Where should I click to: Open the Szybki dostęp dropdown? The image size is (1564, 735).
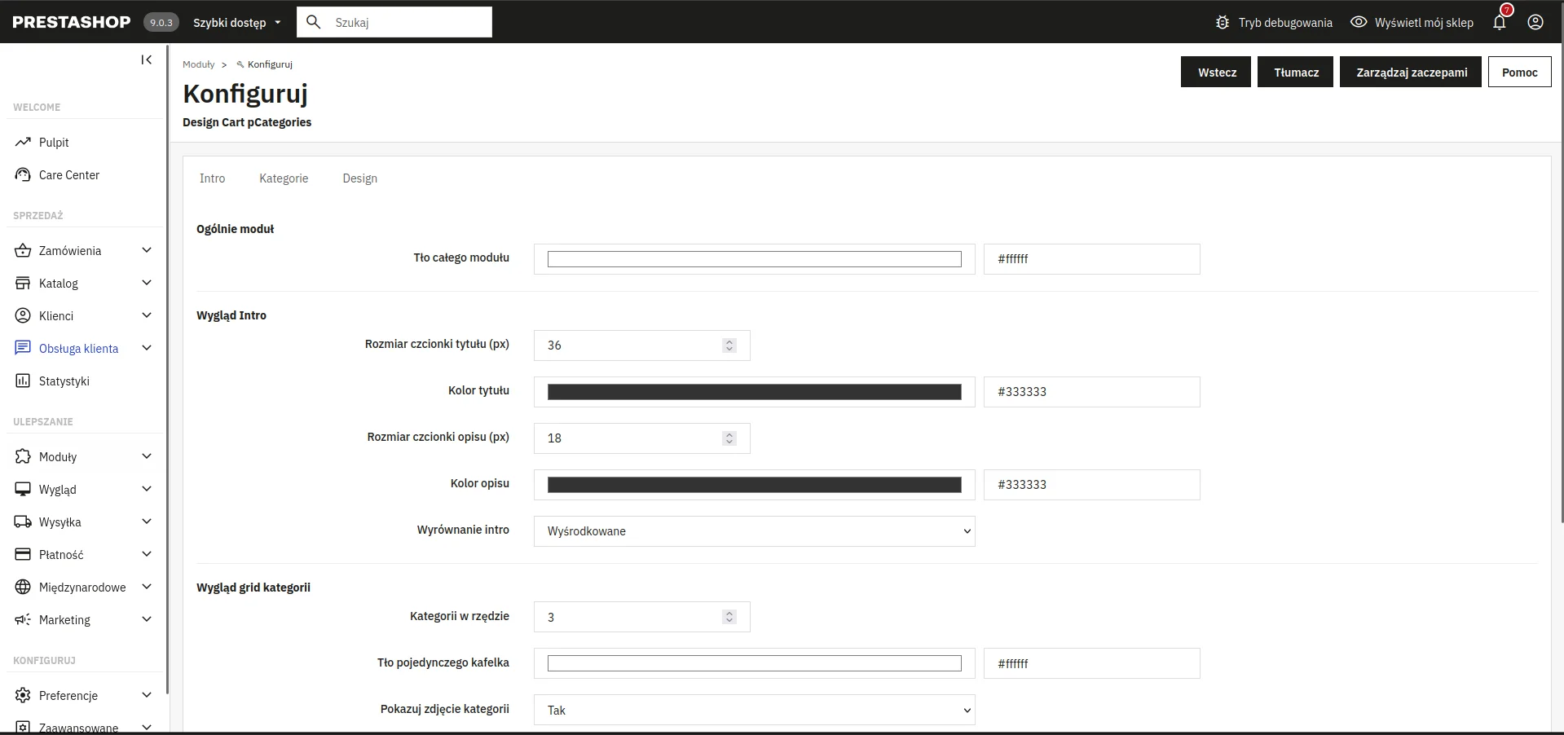coord(237,23)
